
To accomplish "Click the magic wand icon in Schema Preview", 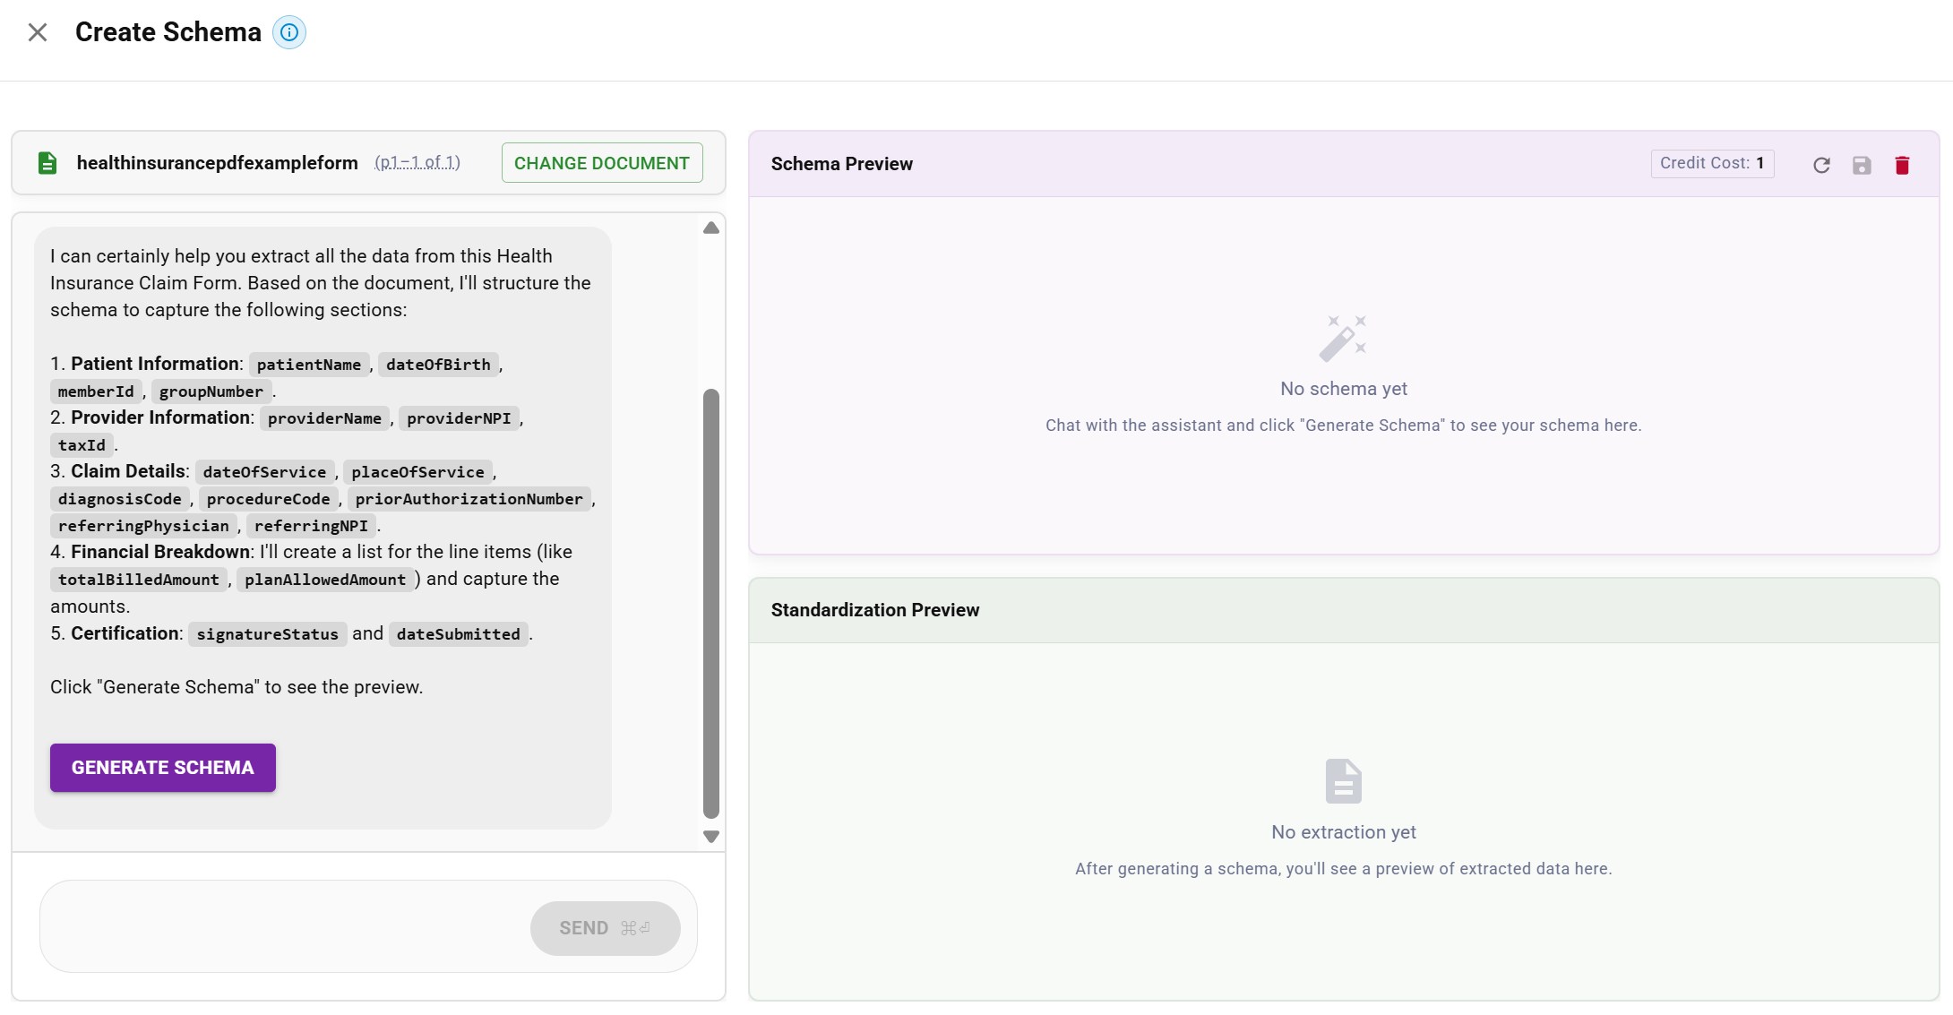I will tap(1343, 337).
